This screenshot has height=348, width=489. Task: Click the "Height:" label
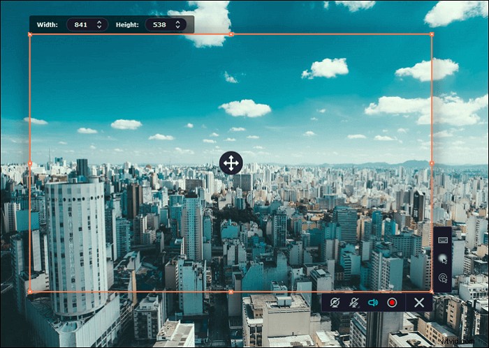point(127,24)
